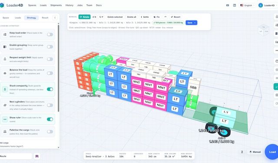The image size is (278, 163).
Task: Select the Strategy tab
Action: click(x=31, y=18)
